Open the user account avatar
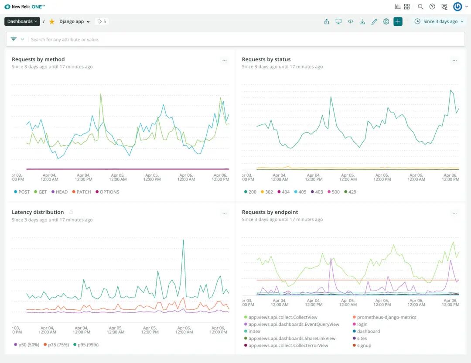 457,7
